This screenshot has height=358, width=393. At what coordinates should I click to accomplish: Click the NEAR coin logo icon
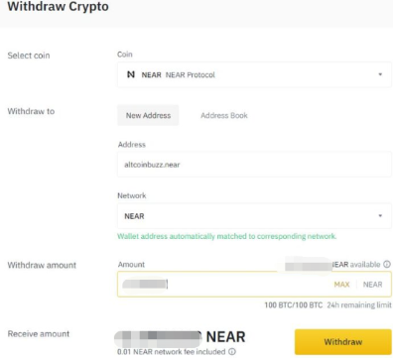131,74
